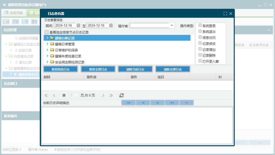Click the log detail description text area
The image size is (275, 155).
(137, 125)
